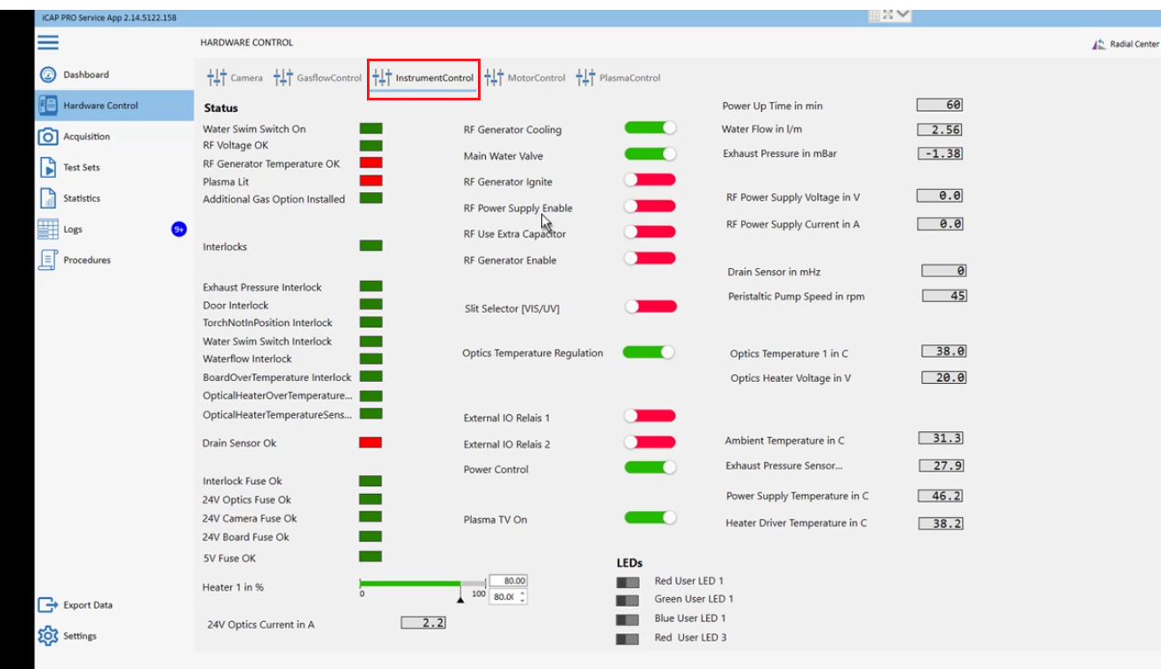Screen dimensions: 1161x669
Task: Open the hamburger navigation menu
Action: point(48,43)
